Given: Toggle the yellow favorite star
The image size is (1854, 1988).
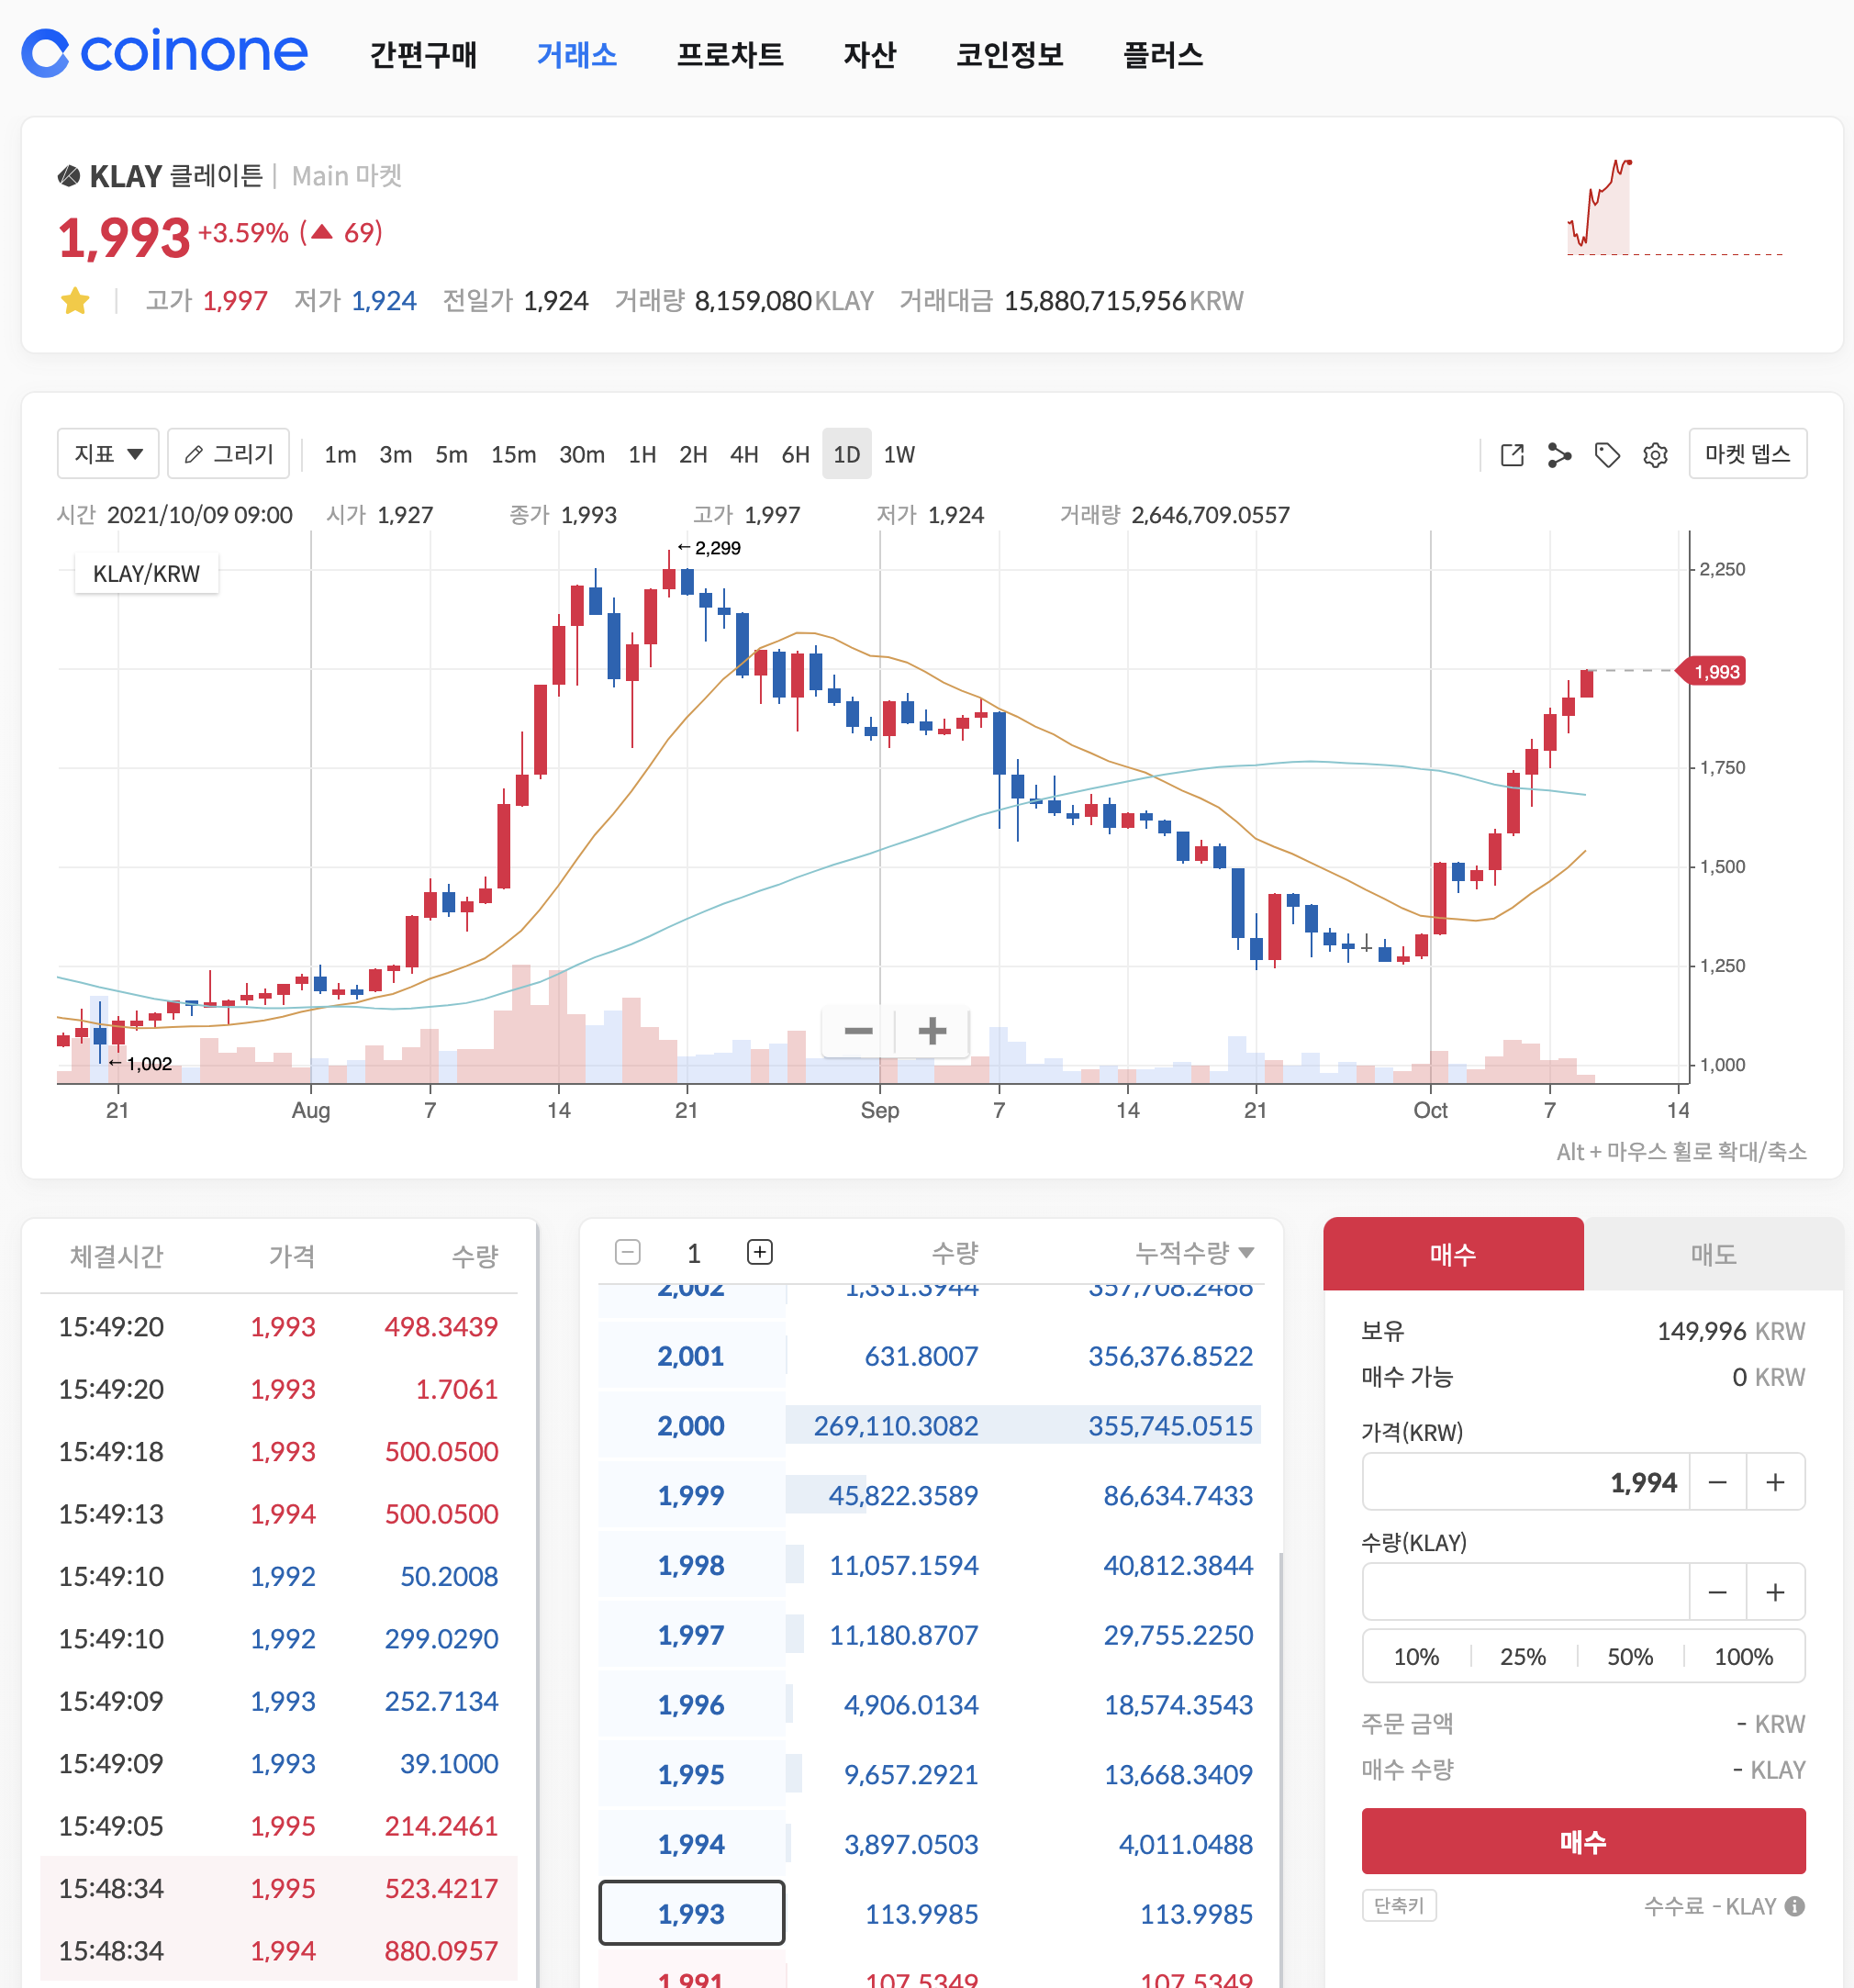Looking at the screenshot, I should click(x=75, y=301).
